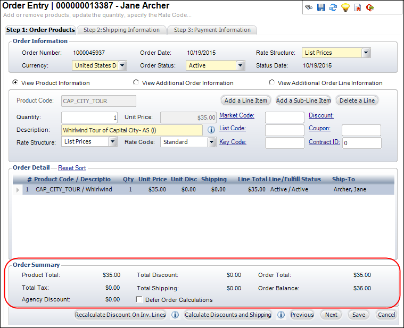Open the Contract ID link
This screenshot has height=328, width=404.
coord(324,142)
